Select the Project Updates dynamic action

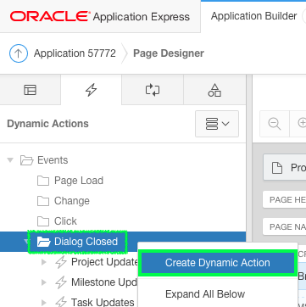pos(104,262)
